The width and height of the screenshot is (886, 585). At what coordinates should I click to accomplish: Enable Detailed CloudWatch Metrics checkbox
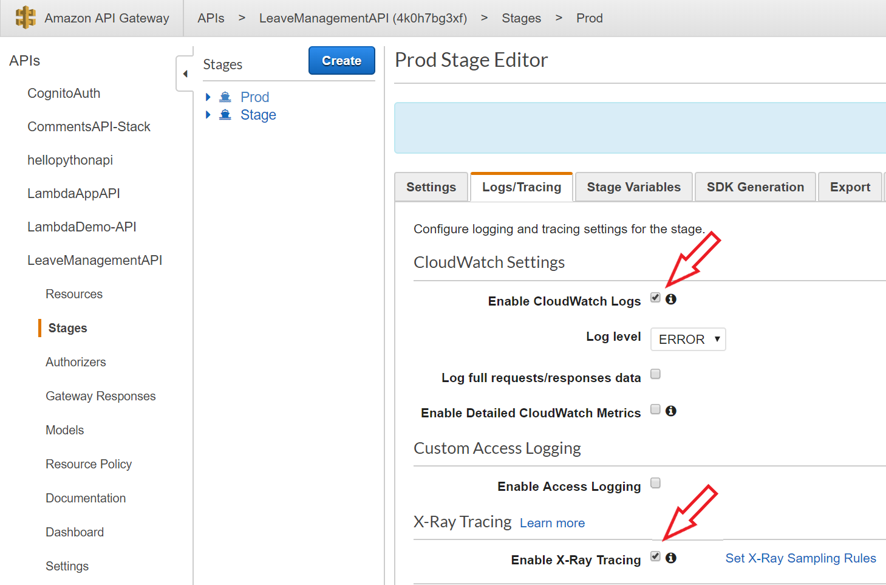click(655, 409)
